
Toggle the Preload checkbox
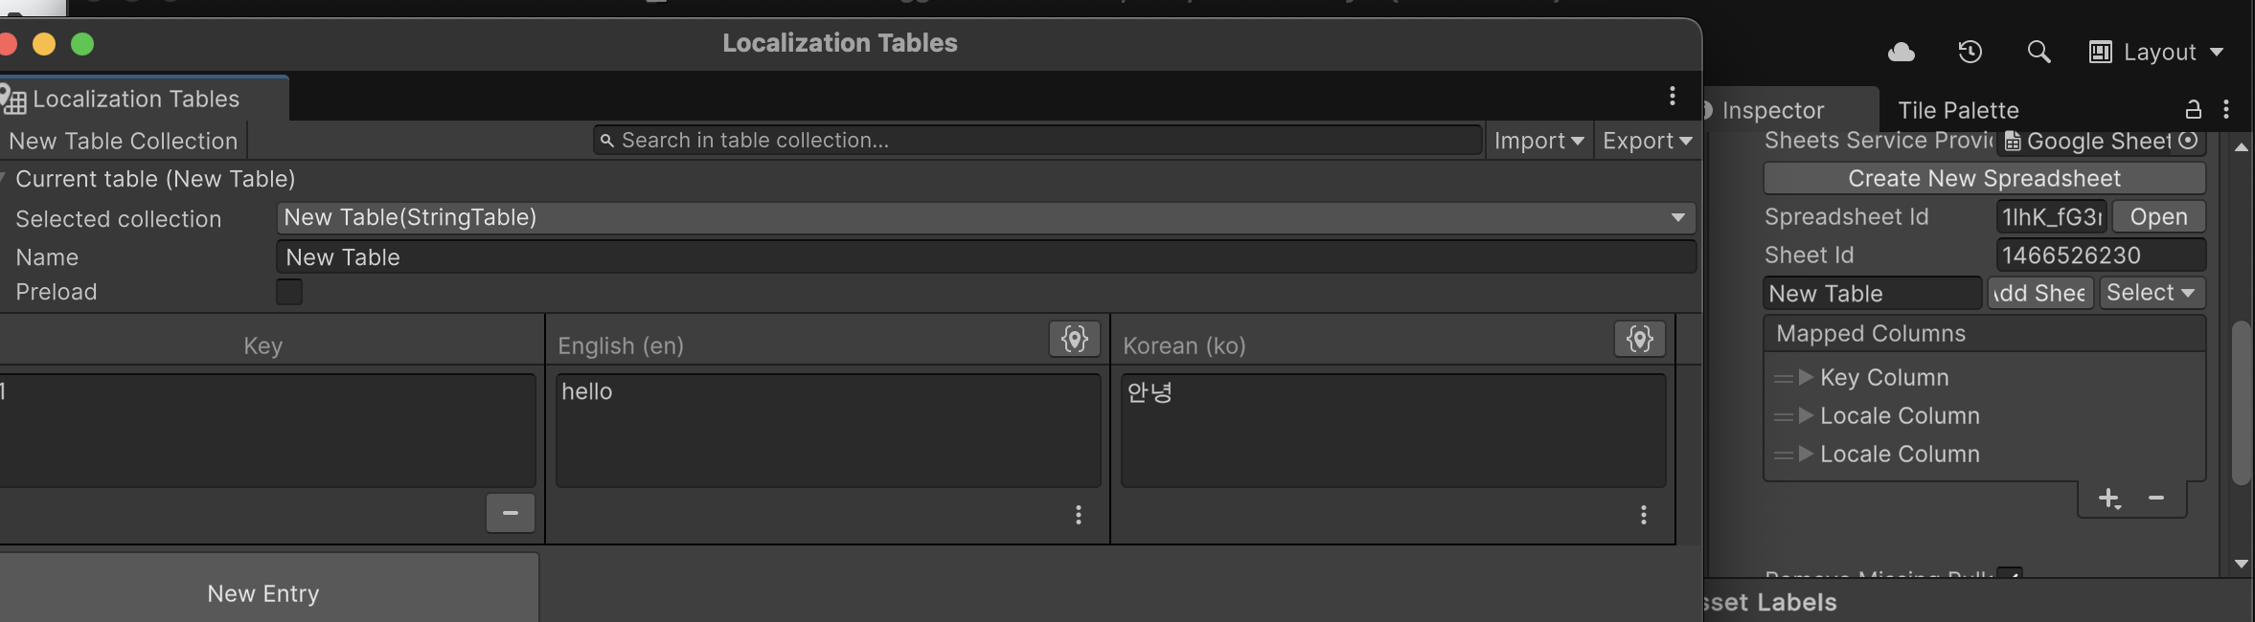tap(289, 292)
